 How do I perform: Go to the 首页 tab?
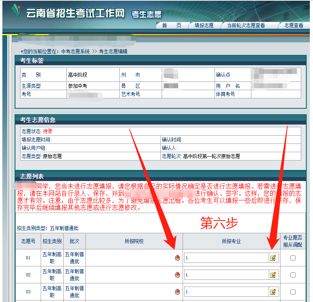click(172, 26)
